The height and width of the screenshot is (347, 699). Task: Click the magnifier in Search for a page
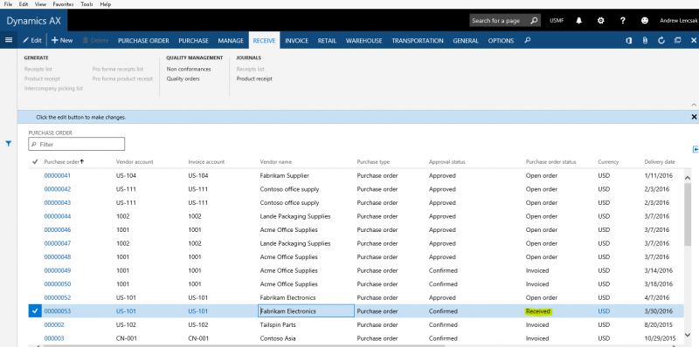click(534, 20)
